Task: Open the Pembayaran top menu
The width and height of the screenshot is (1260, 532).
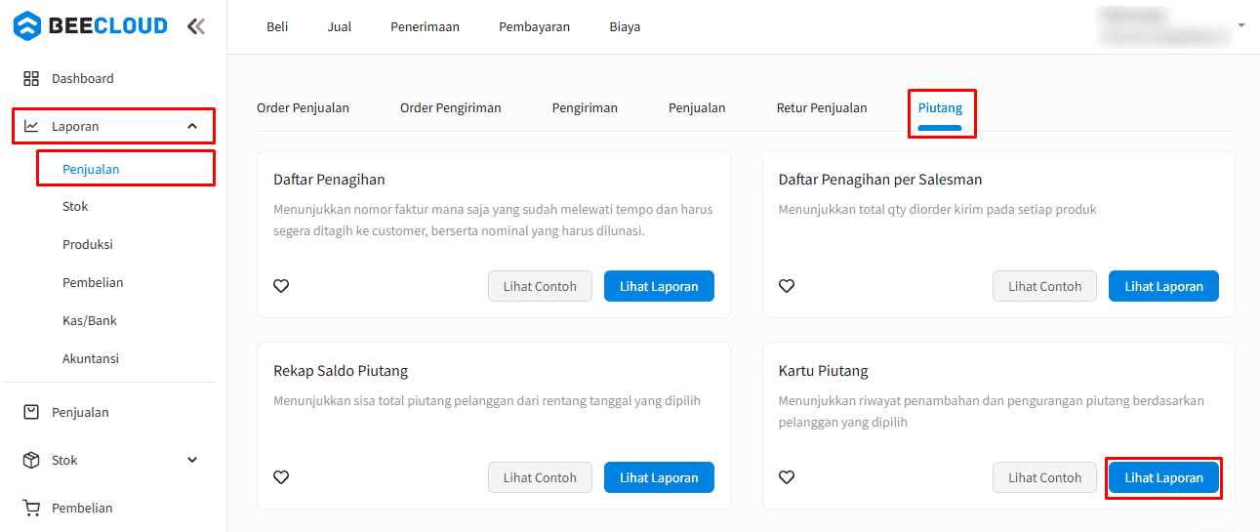Action: 534,27
